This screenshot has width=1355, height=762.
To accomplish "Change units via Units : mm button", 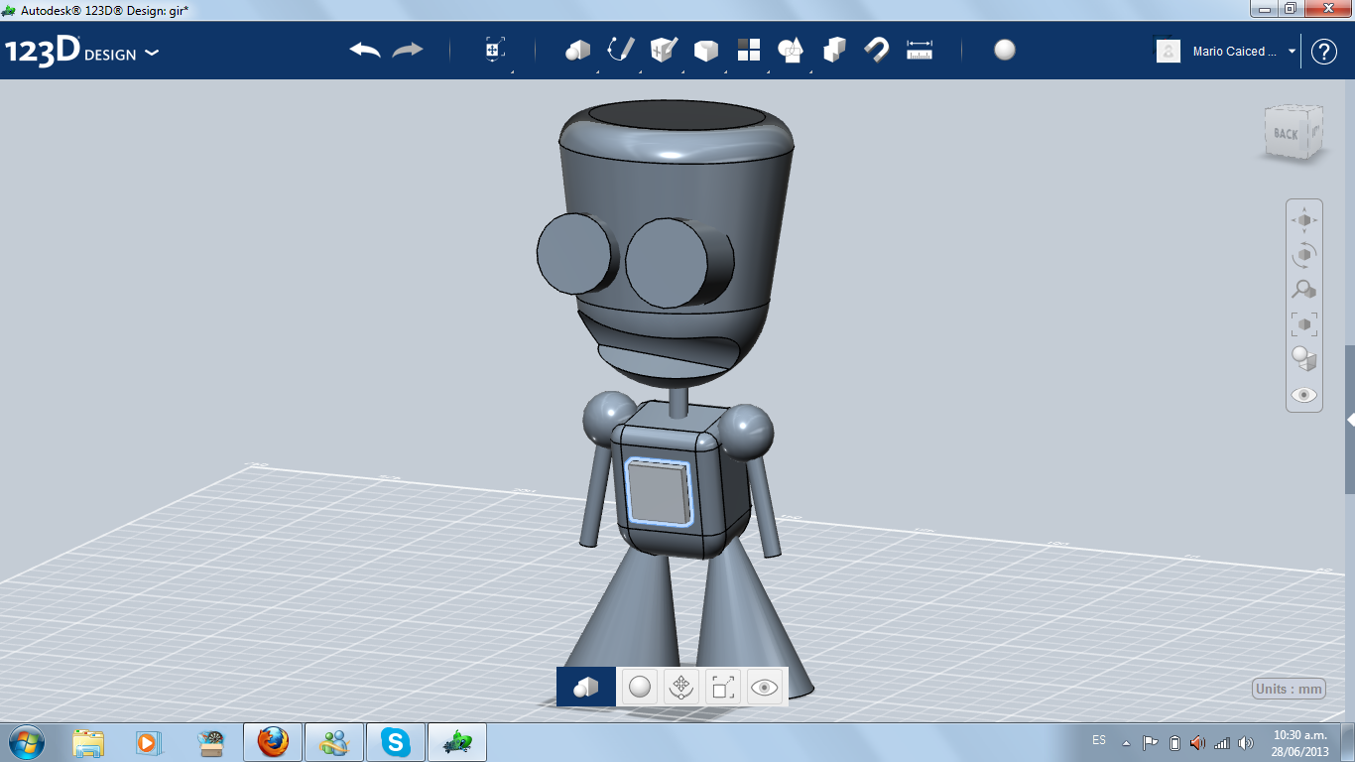I will click(1290, 690).
